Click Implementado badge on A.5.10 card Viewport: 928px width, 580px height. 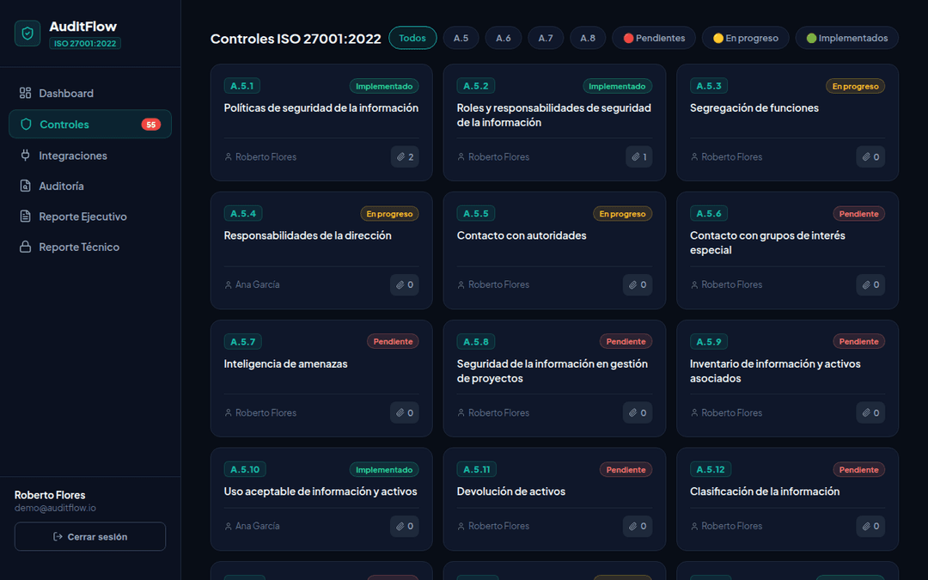pyautogui.click(x=384, y=470)
